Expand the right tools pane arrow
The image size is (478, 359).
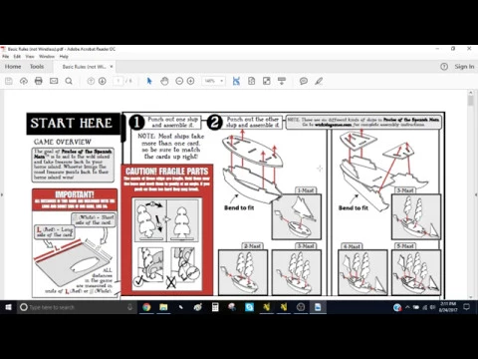coord(476,194)
